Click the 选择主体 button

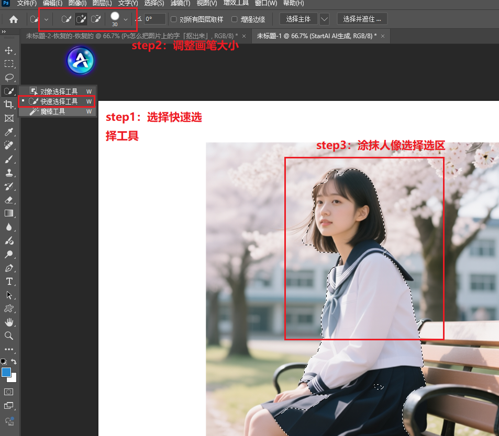point(298,19)
